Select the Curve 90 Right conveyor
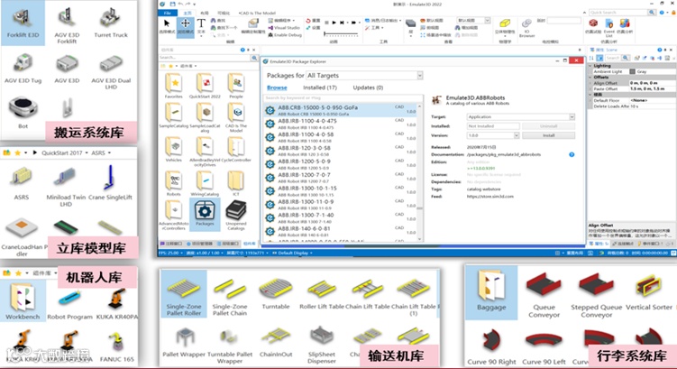Viewport: 677px width, 369px height. [491, 346]
